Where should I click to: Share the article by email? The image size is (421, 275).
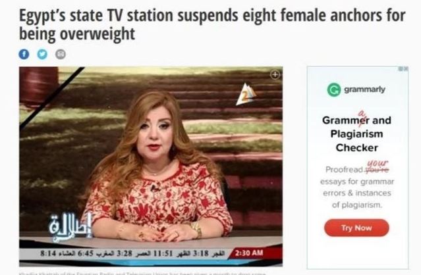[x=61, y=54]
